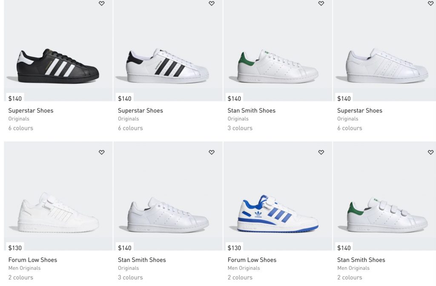Favorite the top-row green-heel Stan Smith Shoes
This screenshot has width=436, height=286.
point(321,3)
